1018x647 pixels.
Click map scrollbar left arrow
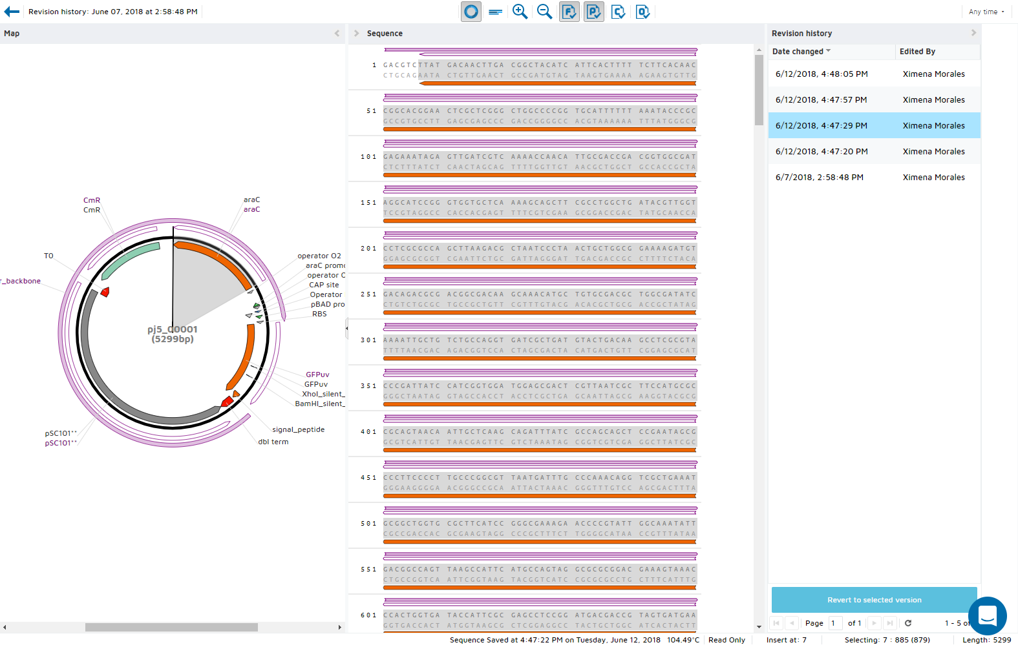(5, 627)
